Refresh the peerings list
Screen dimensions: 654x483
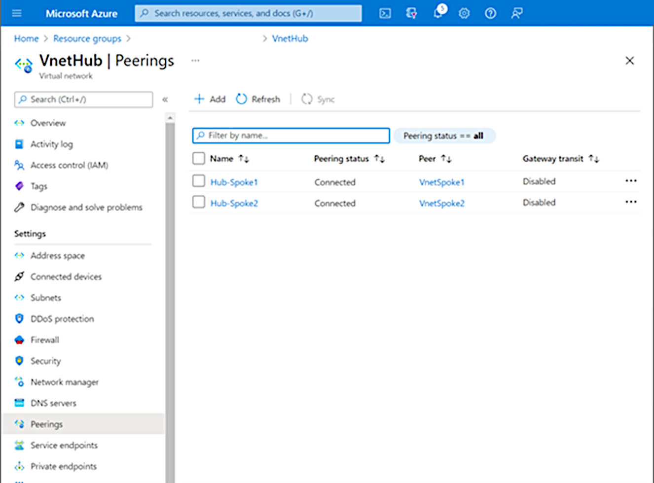click(x=258, y=99)
